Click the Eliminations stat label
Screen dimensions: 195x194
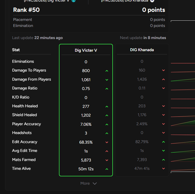23,61
